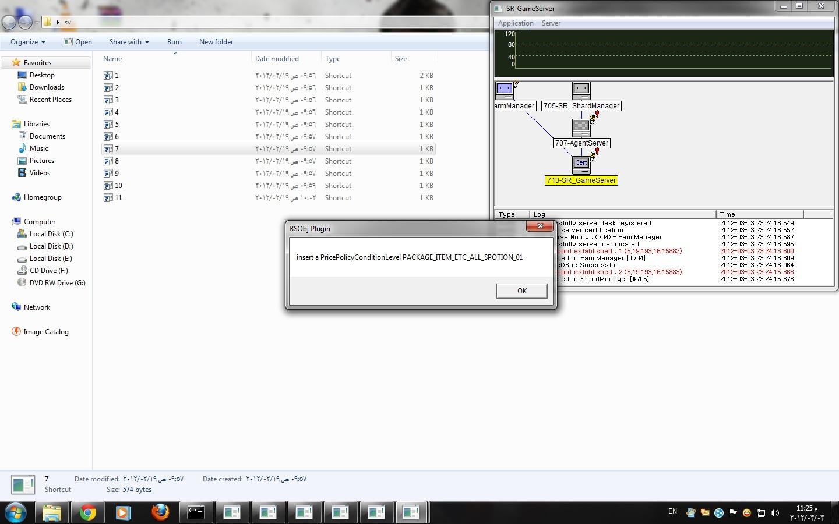Select shortcut file named 10
This screenshot has height=524, width=839.
pyautogui.click(x=118, y=186)
